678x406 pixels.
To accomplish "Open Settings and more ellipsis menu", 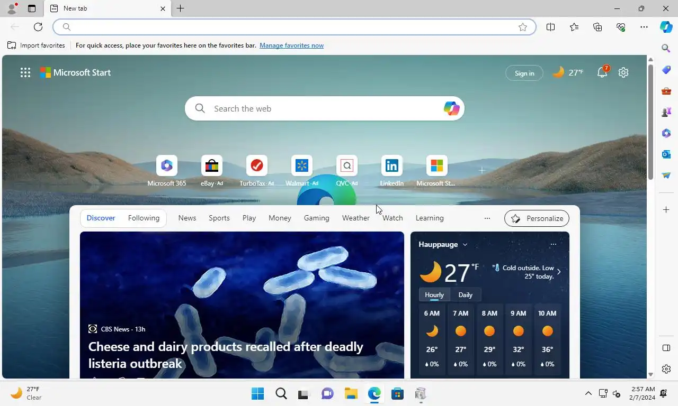I will 644,27.
